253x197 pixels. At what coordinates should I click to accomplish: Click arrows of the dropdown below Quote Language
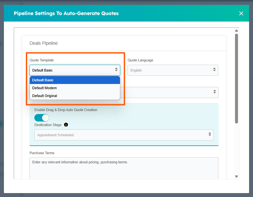[214, 92]
